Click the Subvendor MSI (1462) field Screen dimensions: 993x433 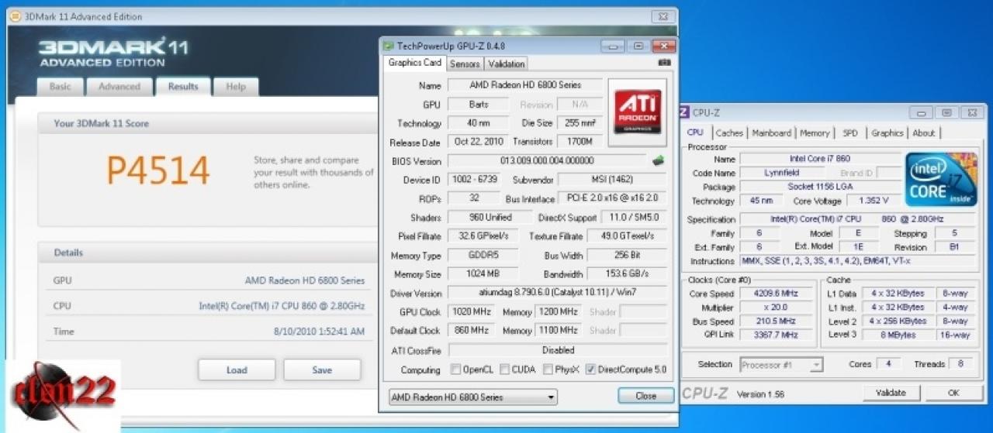click(613, 180)
